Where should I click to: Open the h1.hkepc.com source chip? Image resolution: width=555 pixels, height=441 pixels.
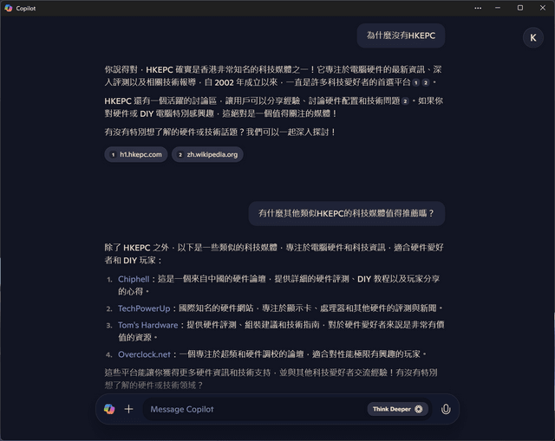(x=136, y=154)
